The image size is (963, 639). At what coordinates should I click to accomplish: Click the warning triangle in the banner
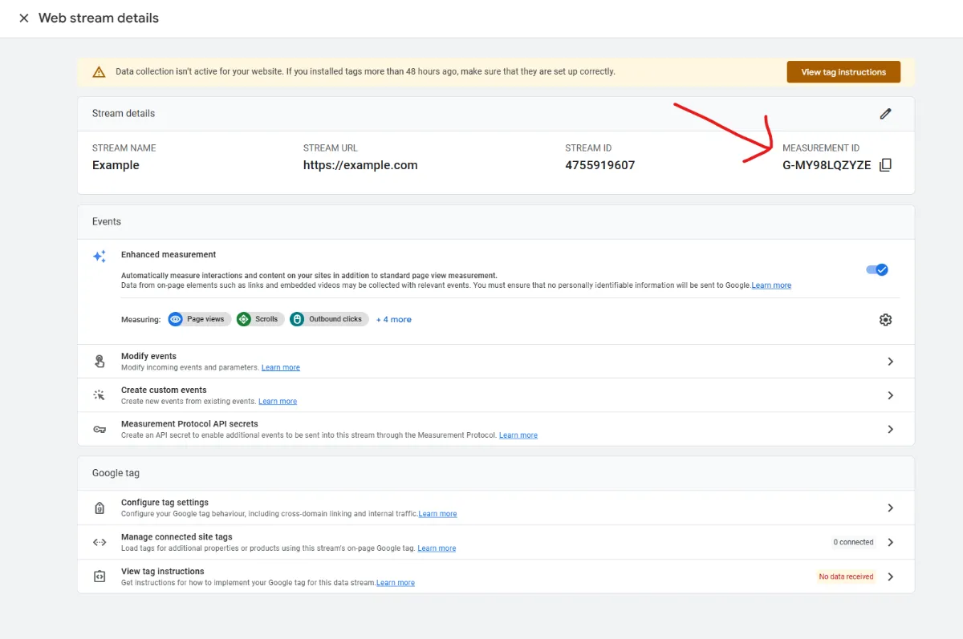click(99, 71)
